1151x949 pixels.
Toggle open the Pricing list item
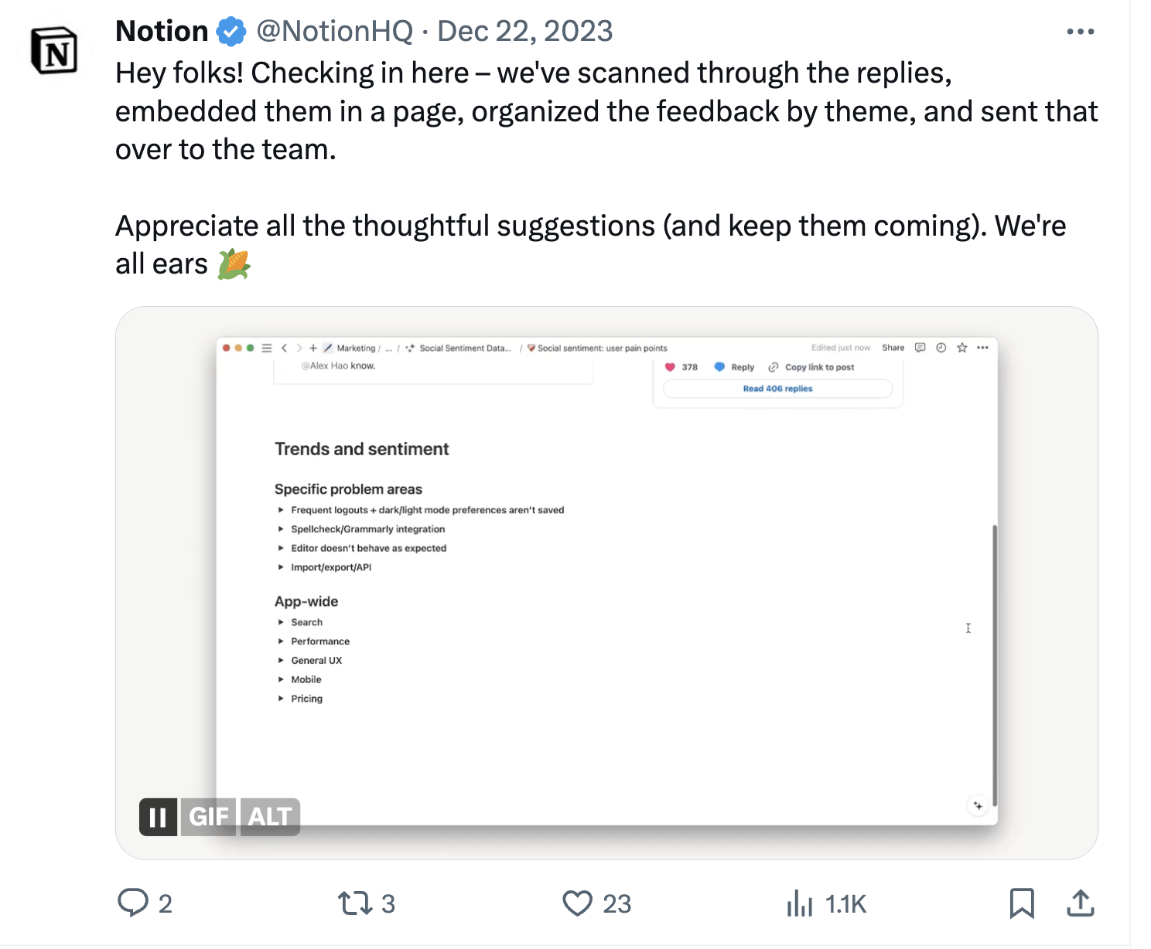tap(281, 698)
